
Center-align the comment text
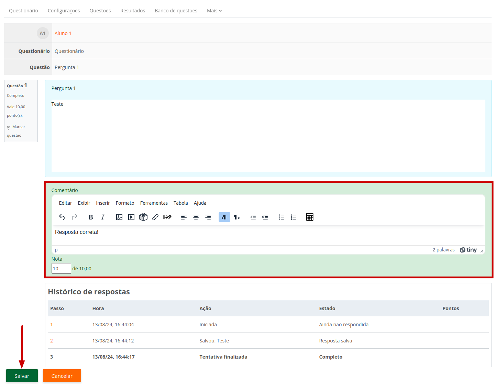point(196,217)
